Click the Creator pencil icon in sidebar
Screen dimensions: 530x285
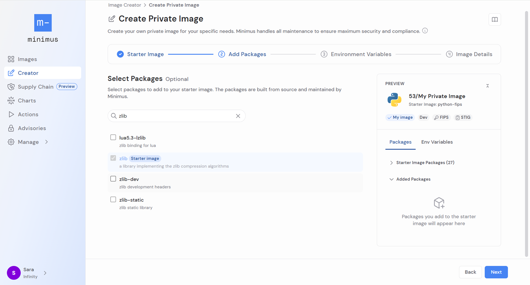pyautogui.click(x=11, y=73)
